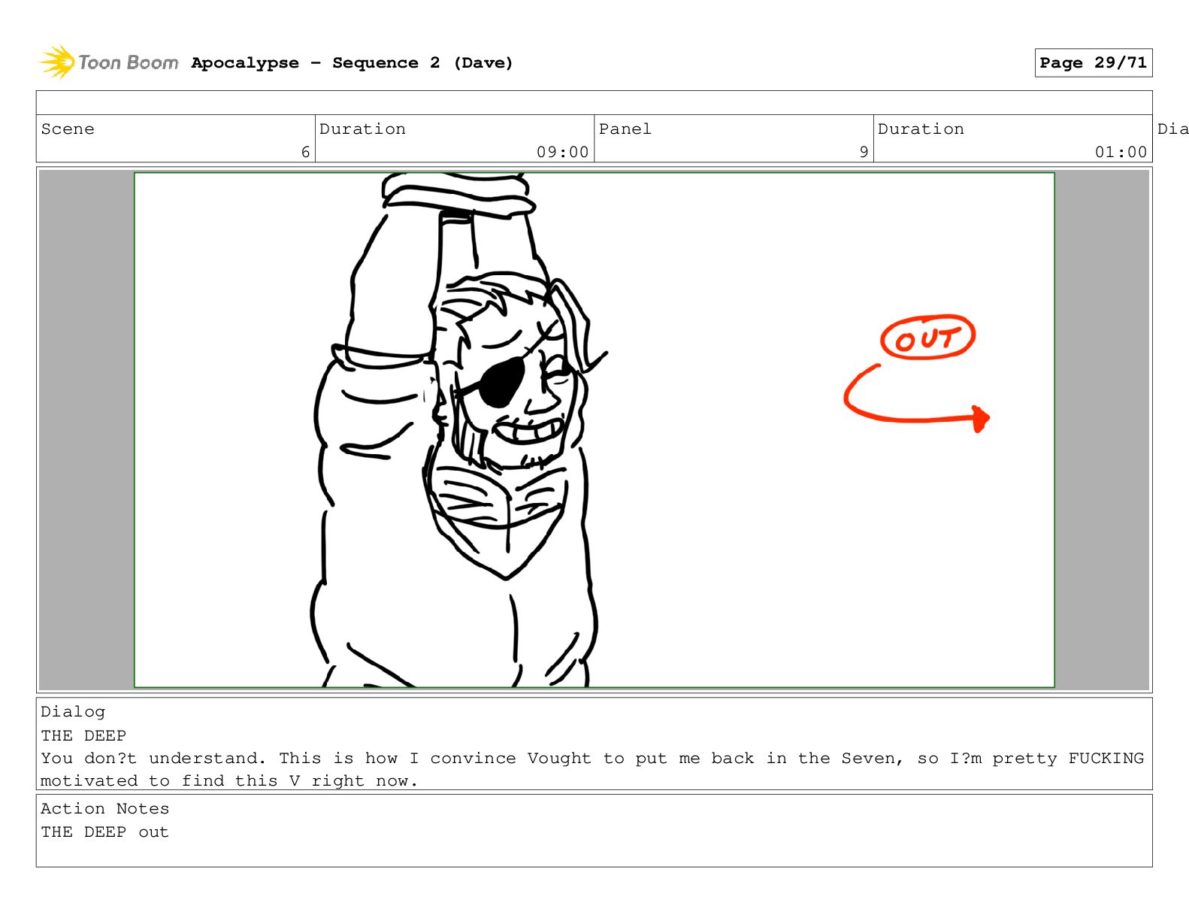The image size is (1189, 921).
Task: Click the 'Dialog' section label
Action: click(x=73, y=711)
